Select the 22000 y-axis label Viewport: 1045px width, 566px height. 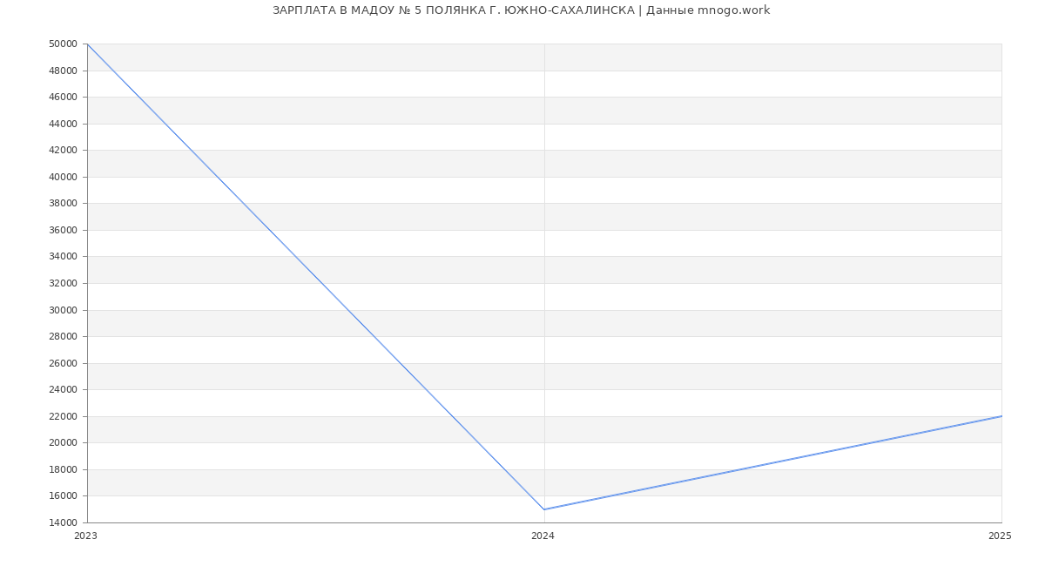63,416
